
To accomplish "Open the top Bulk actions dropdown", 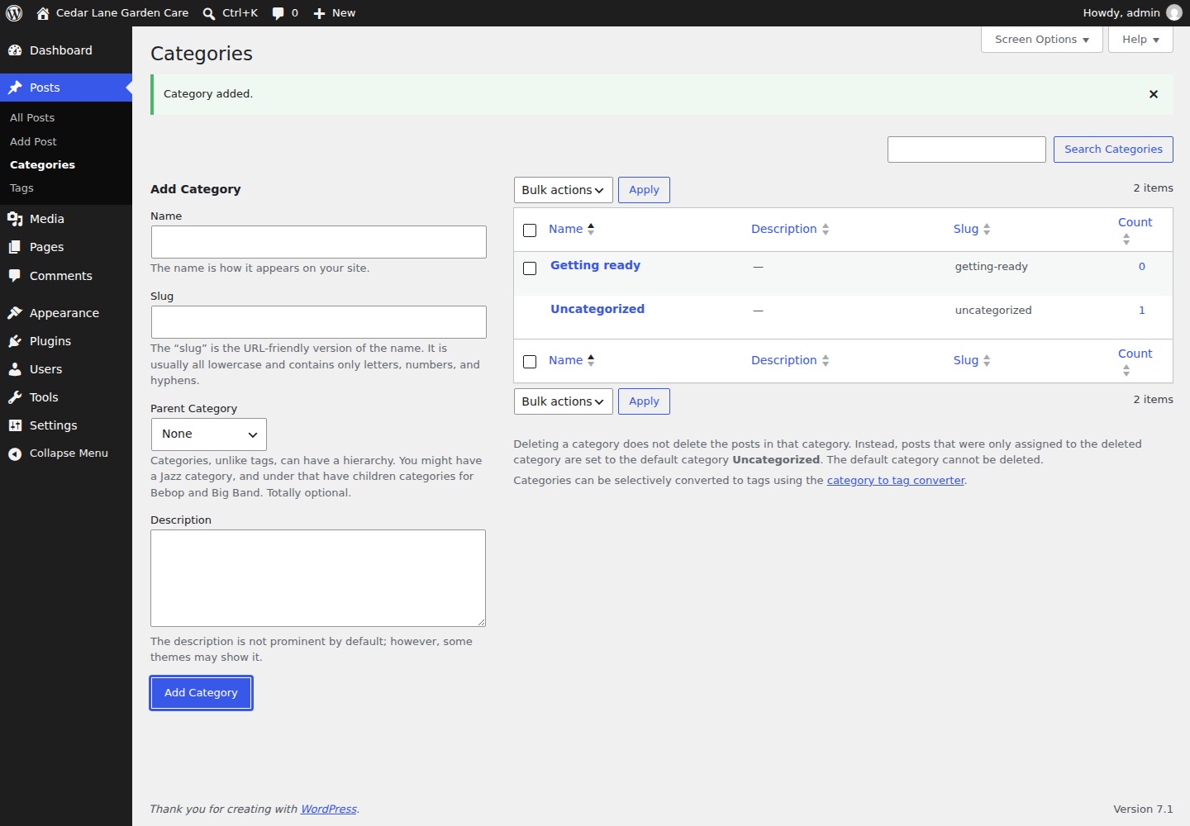I will click(563, 190).
